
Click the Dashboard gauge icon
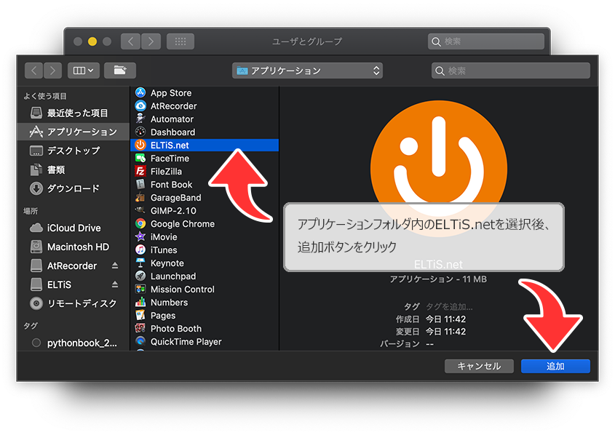(x=140, y=132)
